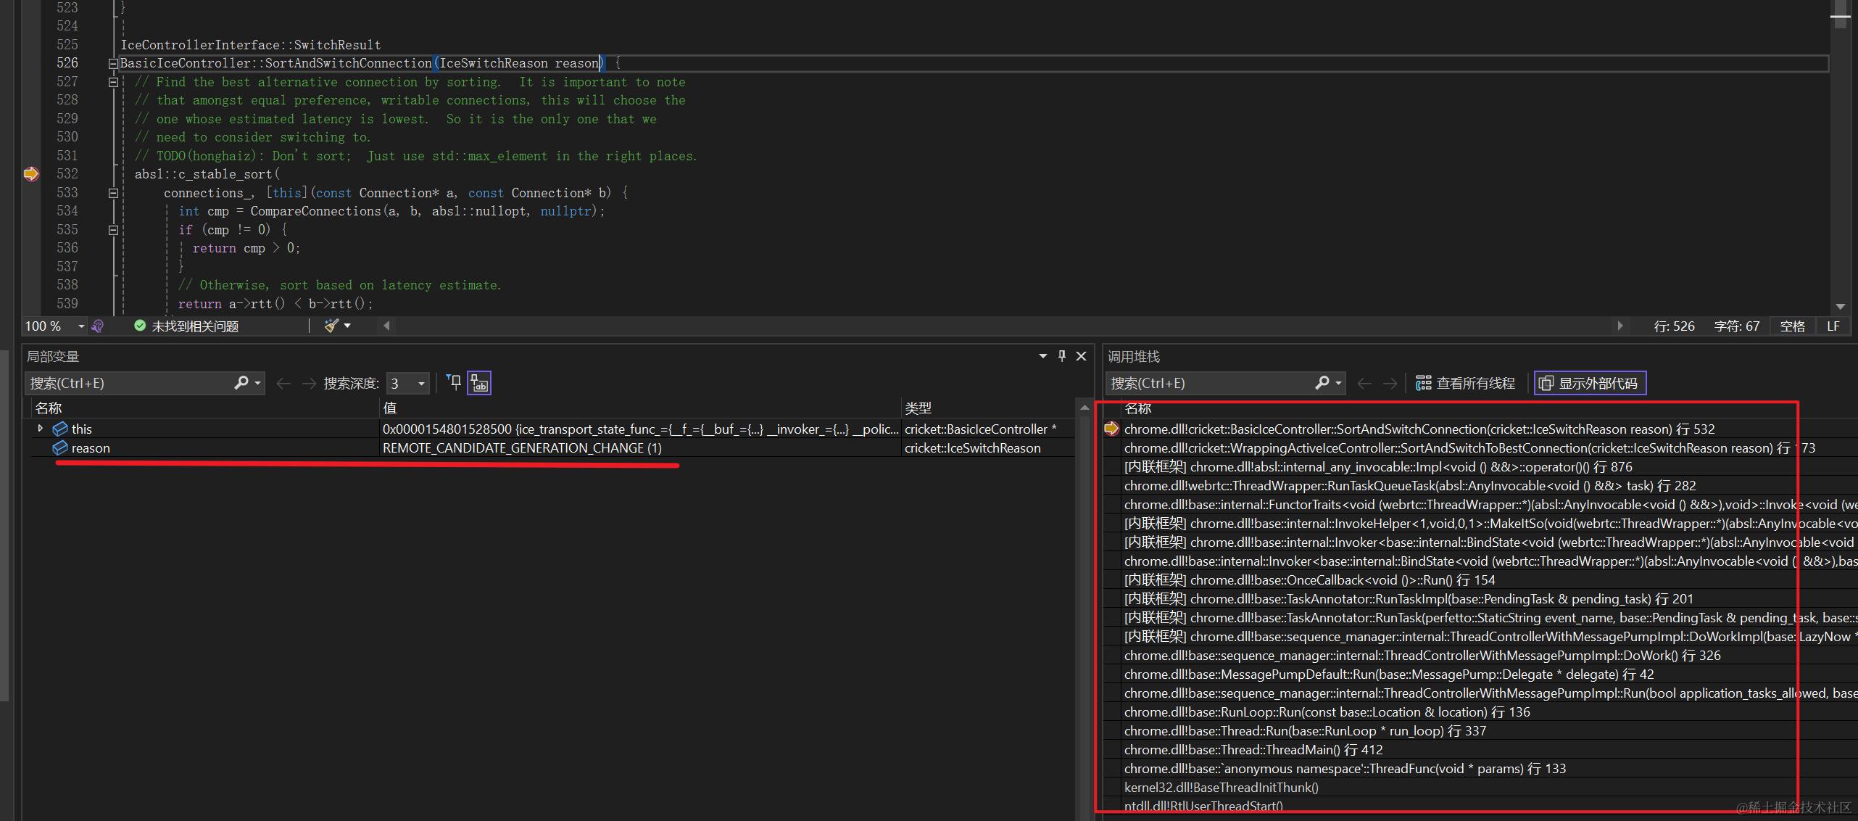This screenshot has width=1858, height=821.
Task: Click the 查看所有线程 view all threads icon
Action: (1424, 383)
